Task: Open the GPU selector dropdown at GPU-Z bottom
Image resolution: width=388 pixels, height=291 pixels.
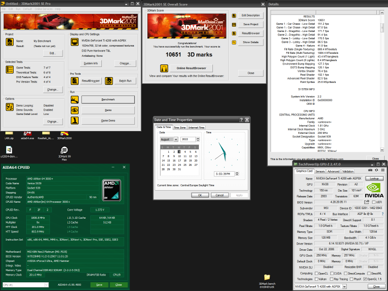Action: [x=344, y=287]
